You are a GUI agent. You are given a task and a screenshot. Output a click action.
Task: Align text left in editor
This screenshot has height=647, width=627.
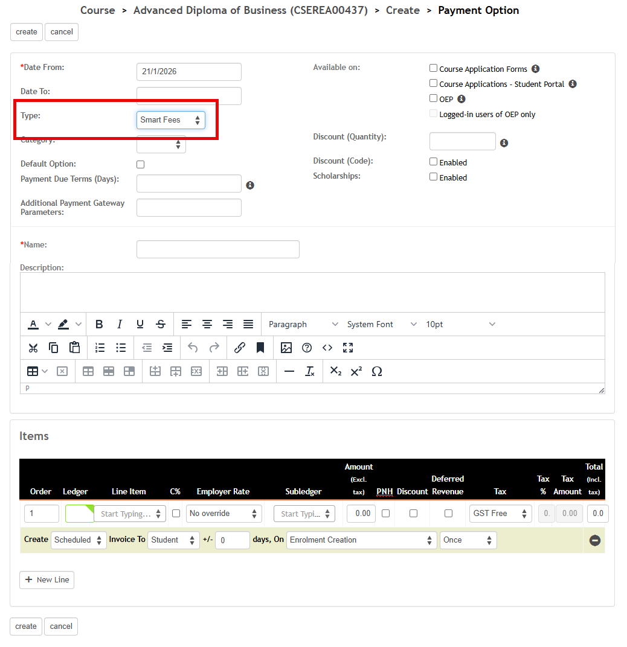coord(187,324)
